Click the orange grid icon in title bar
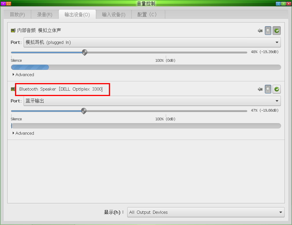This screenshot has height=225, width=292. click(x=9, y=3)
